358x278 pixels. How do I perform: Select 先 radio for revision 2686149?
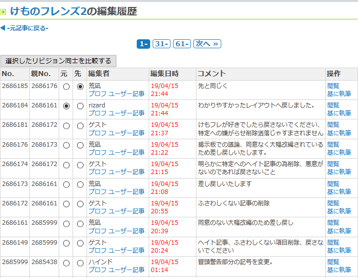coord(80,244)
